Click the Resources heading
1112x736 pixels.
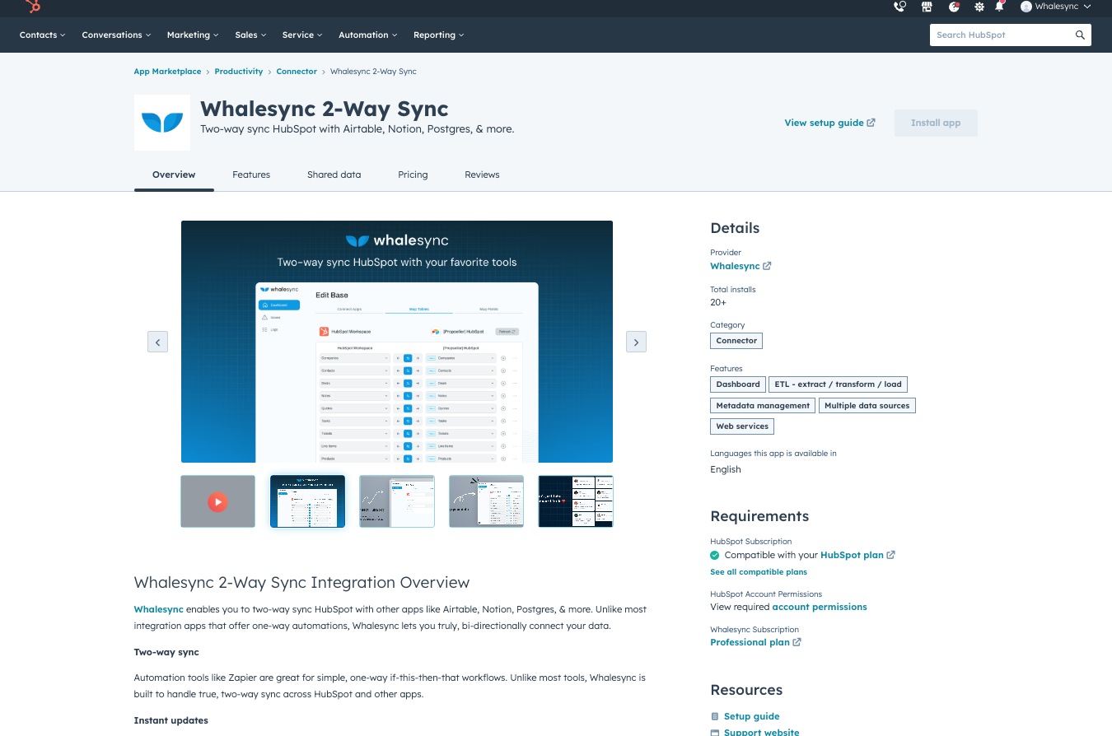point(746,690)
